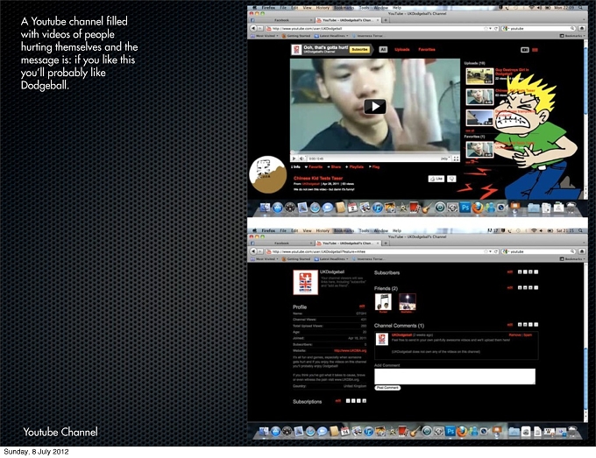Click Share below the video player

click(334, 166)
